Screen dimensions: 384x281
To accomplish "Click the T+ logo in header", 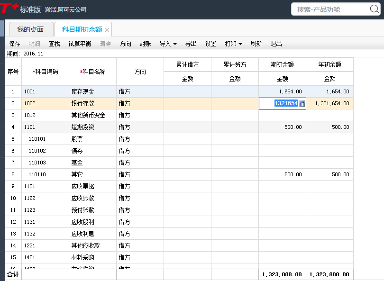I will point(9,9).
